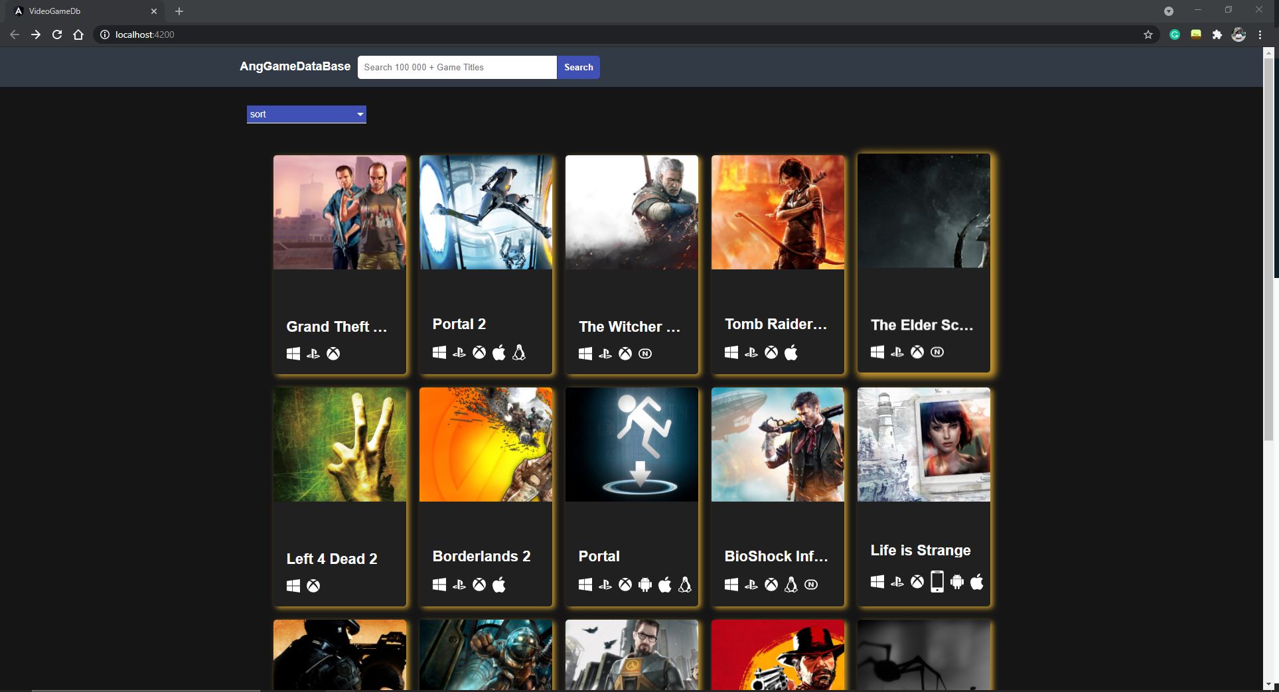
Task: Click the Tomb Raider title text
Action: (x=776, y=324)
